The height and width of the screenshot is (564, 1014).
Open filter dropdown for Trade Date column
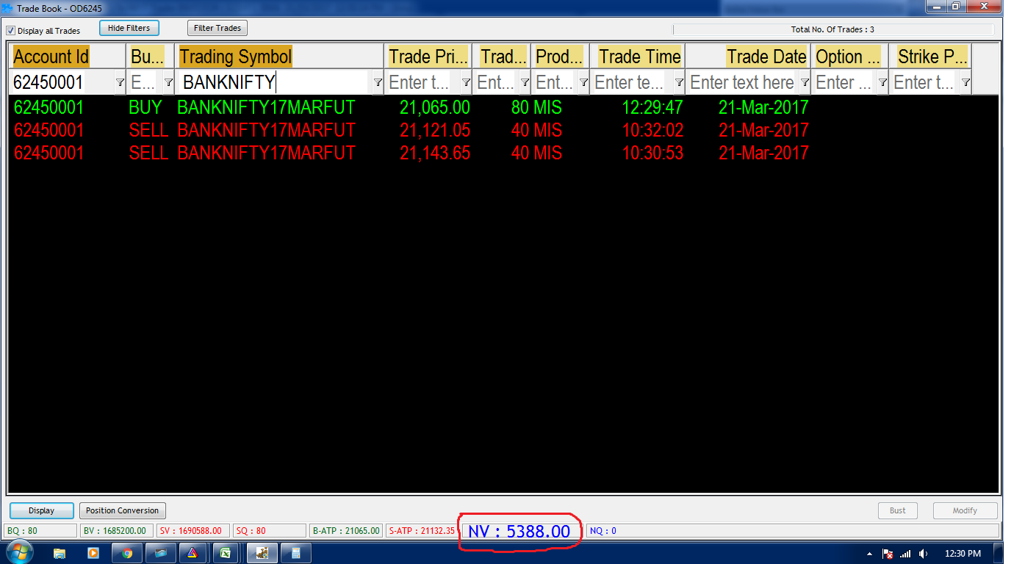(x=805, y=83)
